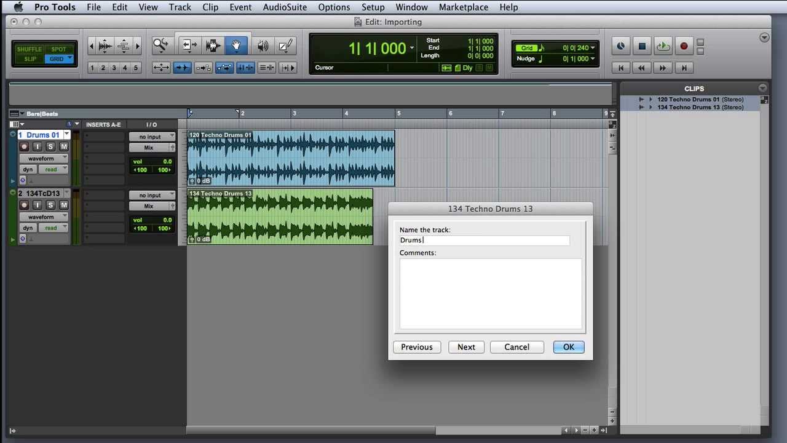Click Return to Zero transport button
This screenshot has height=443, width=787.
621,68
